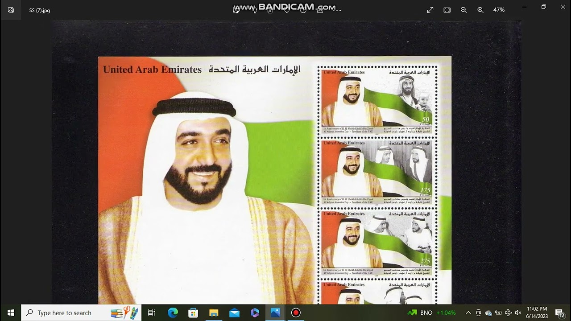
Task: Click the Bandicam red record icon on the taskbar
Action: pos(296,313)
